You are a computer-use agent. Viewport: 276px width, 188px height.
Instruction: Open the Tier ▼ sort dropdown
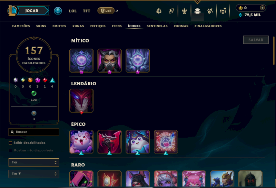(34, 174)
